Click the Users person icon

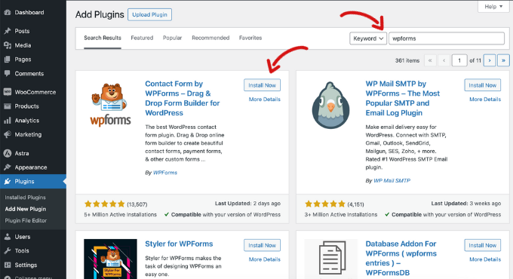(x=8, y=237)
